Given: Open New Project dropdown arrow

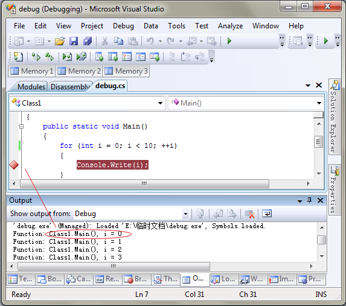Looking at the screenshot, I should pyautogui.click(x=29, y=41).
